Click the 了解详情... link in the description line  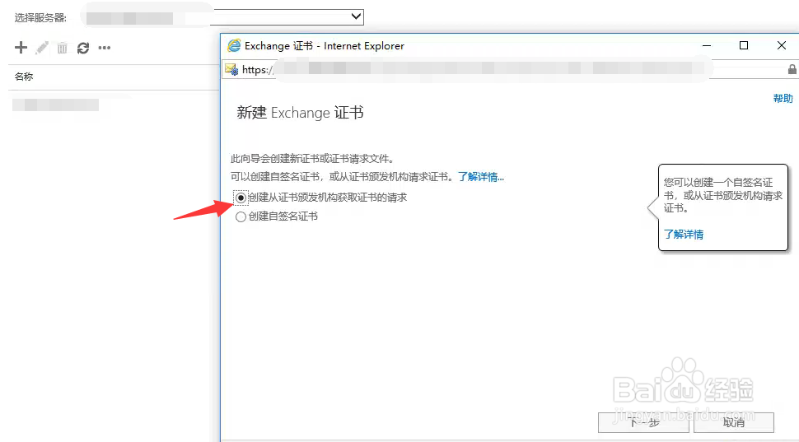[481, 177]
